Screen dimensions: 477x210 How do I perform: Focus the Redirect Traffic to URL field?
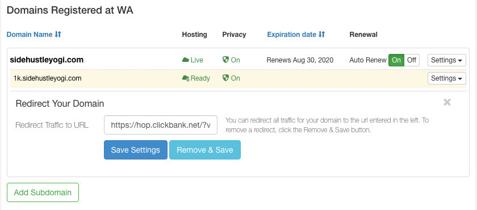(161, 125)
